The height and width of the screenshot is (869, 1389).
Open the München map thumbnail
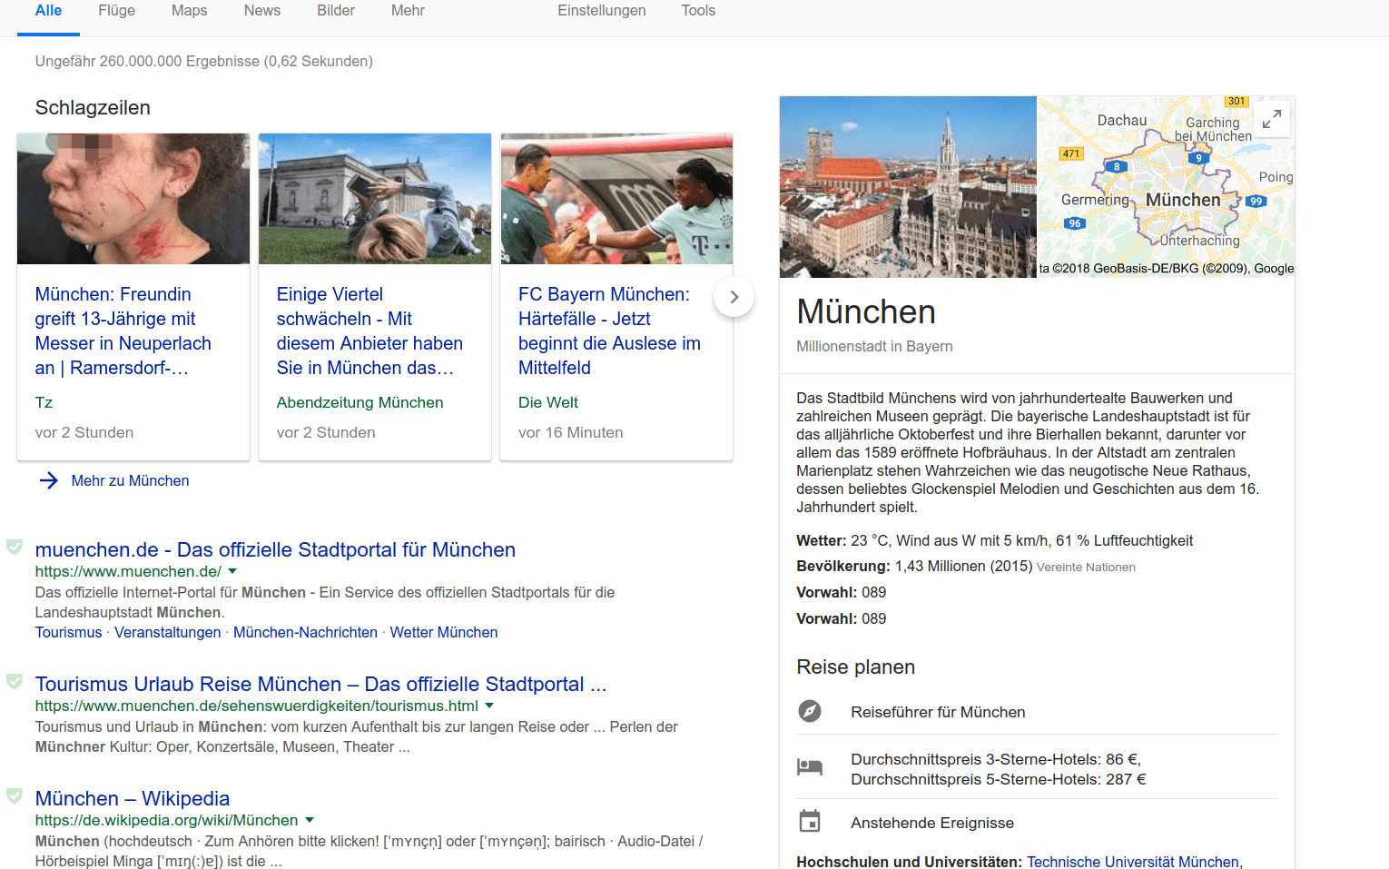tap(1166, 187)
